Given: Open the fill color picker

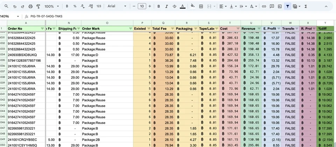Looking at the screenshot, I should pos(192,6).
